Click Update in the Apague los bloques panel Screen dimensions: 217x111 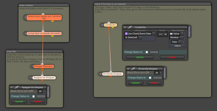pyautogui.click(x=19, y=101)
